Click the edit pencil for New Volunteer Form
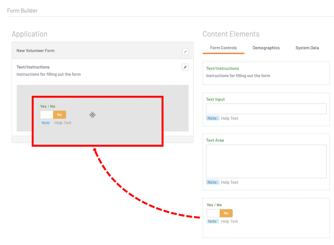The height and width of the screenshot is (245, 334). [x=185, y=51]
